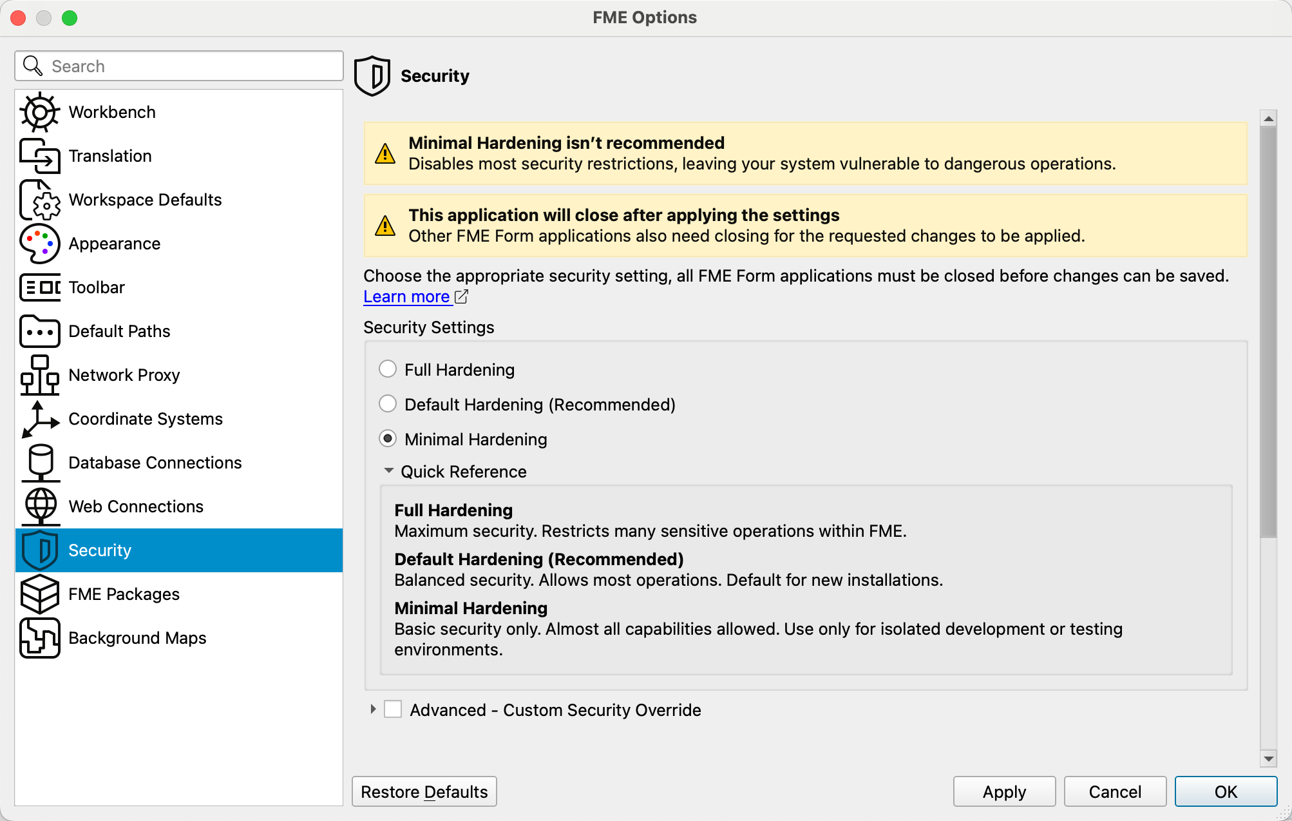The image size is (1292, 821).
Task: Collapse the Quick Reference section
Action: point(389,471)
